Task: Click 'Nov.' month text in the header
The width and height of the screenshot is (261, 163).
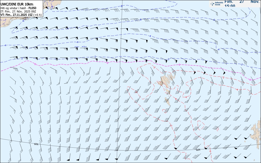Action: 255,2
